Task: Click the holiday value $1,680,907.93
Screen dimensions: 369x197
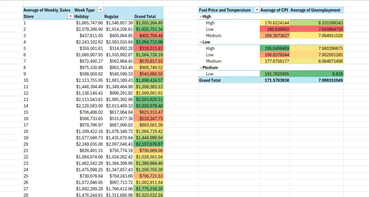Action: [x=89, y=55]
